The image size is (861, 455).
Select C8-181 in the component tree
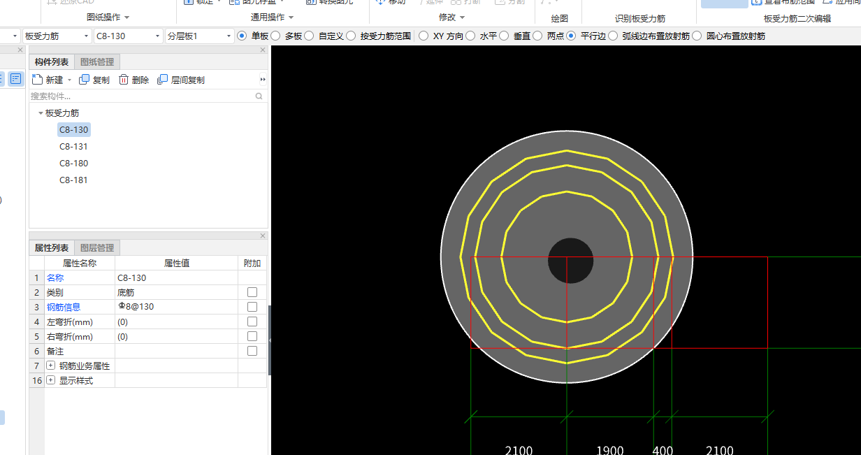point(74,180)
